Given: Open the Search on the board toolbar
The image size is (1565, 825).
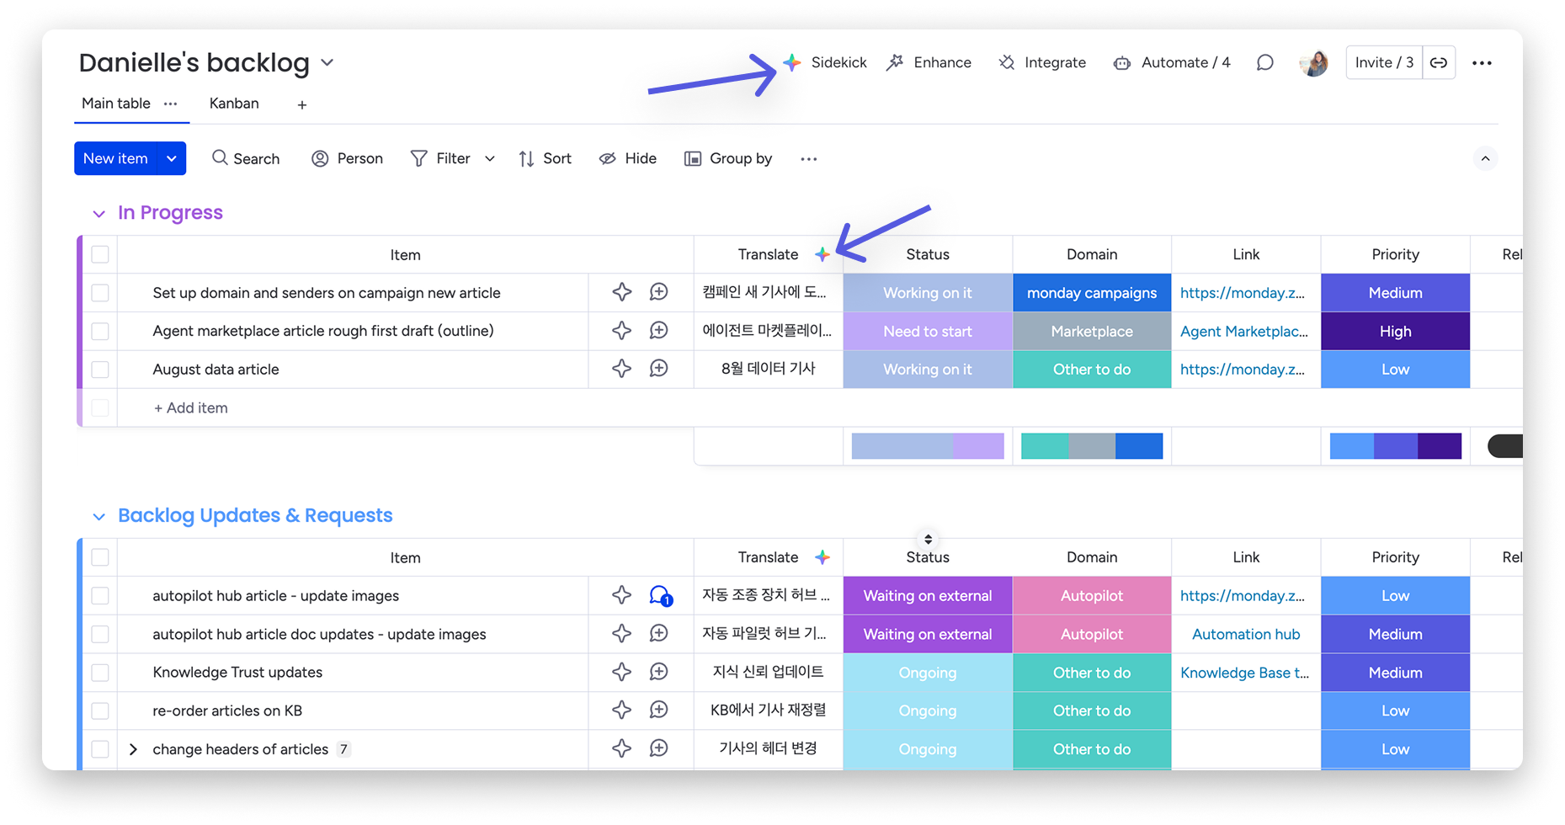Looking at the screenshot, I should tap(245, 158).
